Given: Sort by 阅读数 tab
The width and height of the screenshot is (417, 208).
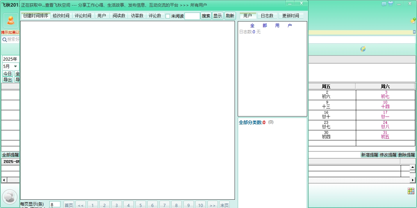Looking at the screenshot, I should click(x=119, y=16).
